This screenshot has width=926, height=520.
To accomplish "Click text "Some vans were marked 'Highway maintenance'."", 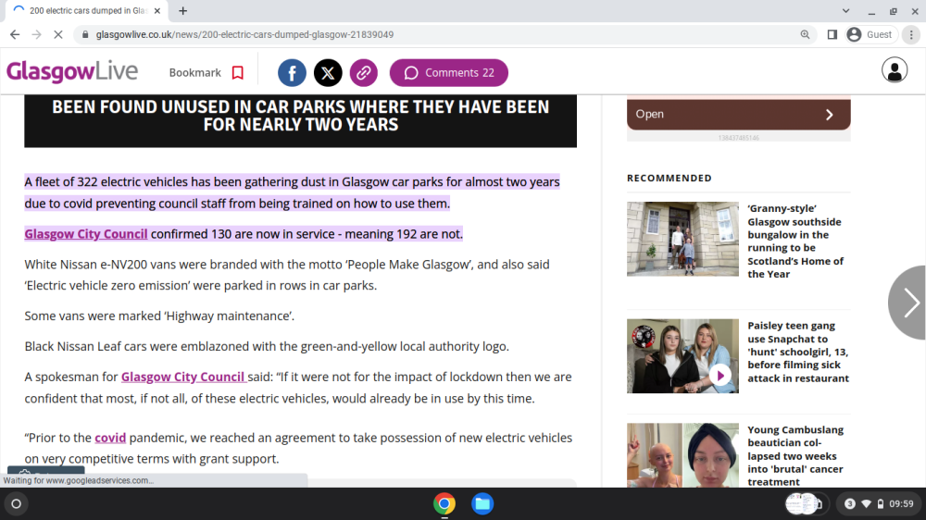I will click(x=159, y=316).
